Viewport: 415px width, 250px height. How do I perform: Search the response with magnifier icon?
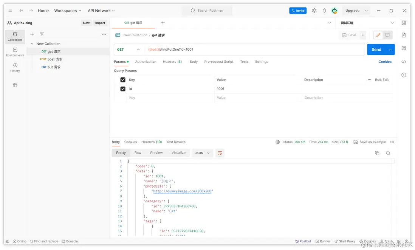[388, 153]
